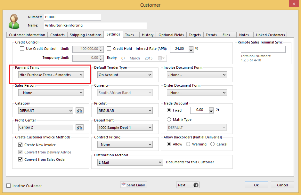
Task: Tick the Credit Hold checkbox
Action: click(109, 49)
